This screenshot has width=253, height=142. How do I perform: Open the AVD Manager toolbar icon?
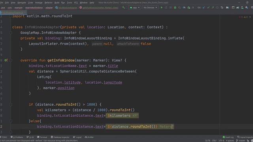pos(242,7)
